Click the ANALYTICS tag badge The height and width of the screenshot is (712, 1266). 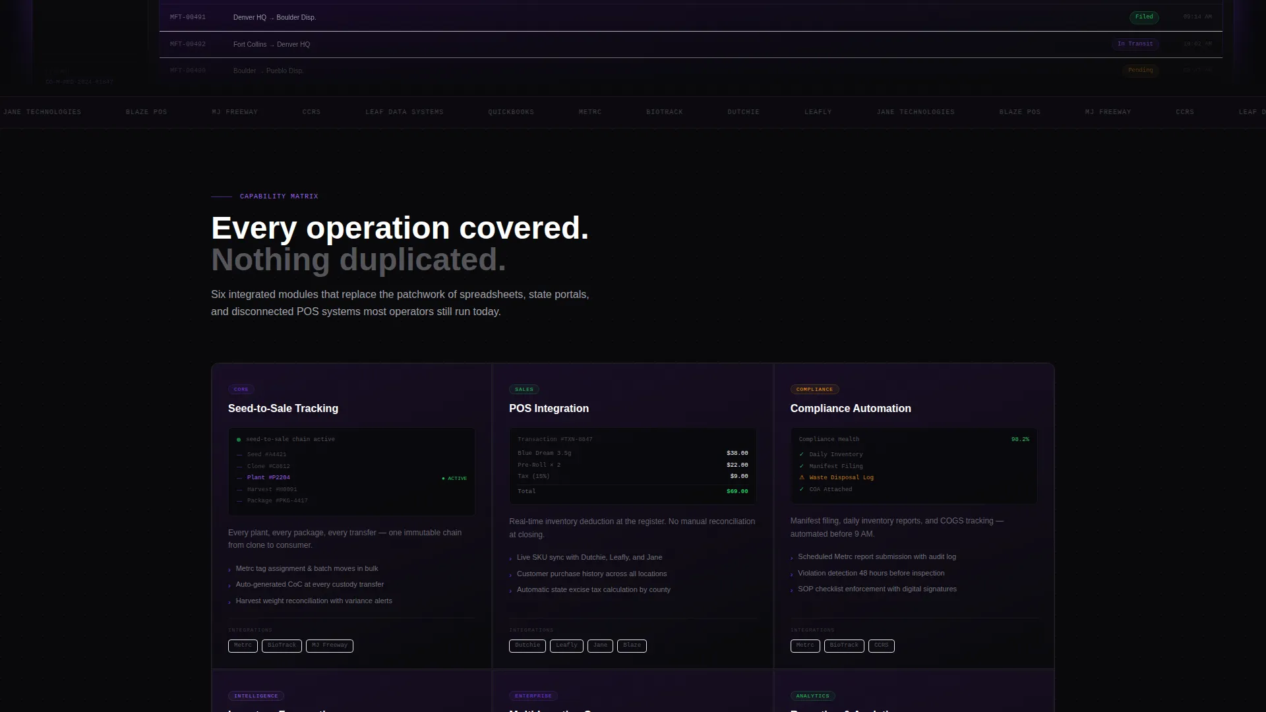point(812,696)
